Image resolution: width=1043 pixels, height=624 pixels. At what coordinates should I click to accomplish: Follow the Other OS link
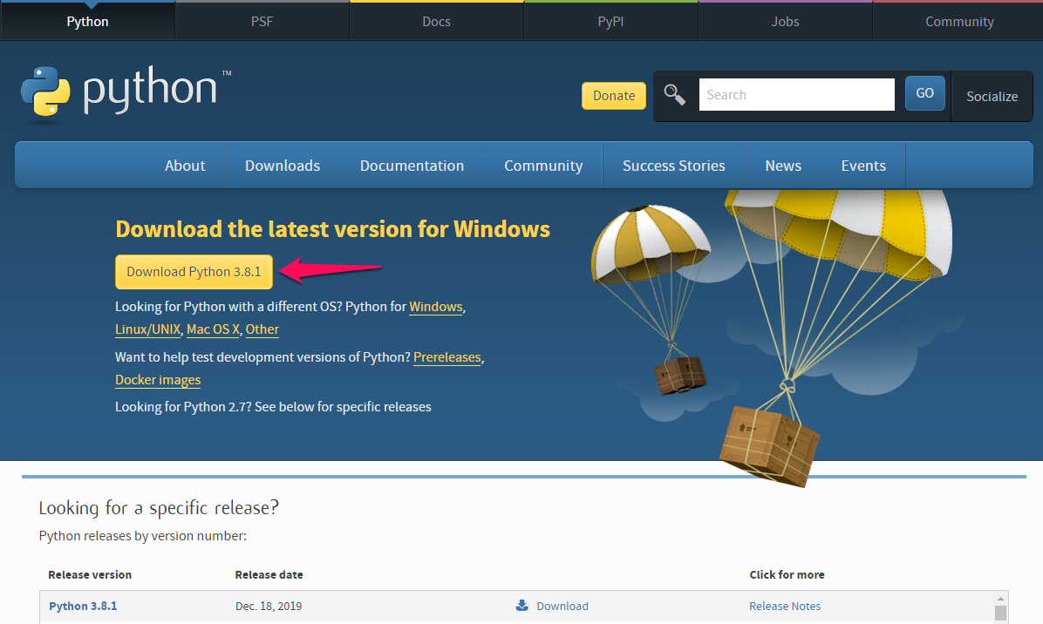tap(262, 329)
